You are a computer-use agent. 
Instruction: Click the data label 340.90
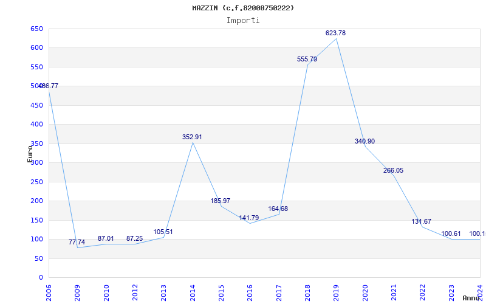(x=364, y=141)
